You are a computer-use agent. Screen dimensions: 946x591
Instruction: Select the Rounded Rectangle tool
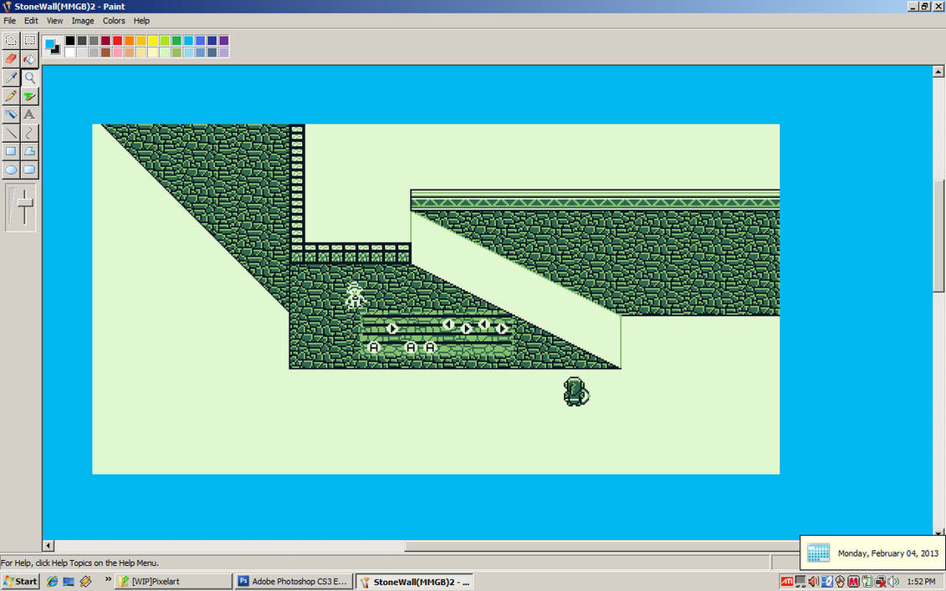tap(29, 170)
